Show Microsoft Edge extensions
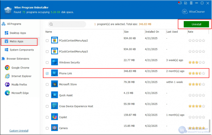 click(x=20, y=93)
